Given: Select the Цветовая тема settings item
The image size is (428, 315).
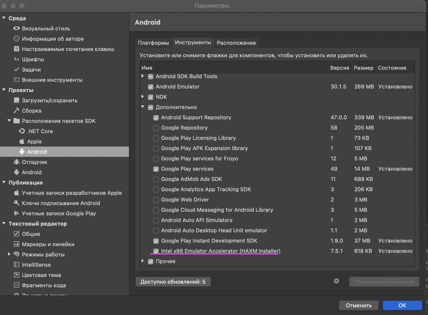Looking at the screenshot, I should pos(65,275).
